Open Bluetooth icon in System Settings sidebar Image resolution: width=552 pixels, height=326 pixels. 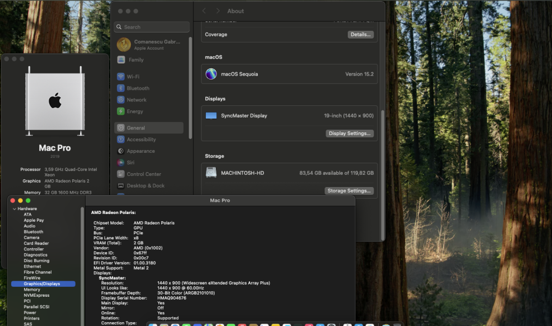[121, 88]
